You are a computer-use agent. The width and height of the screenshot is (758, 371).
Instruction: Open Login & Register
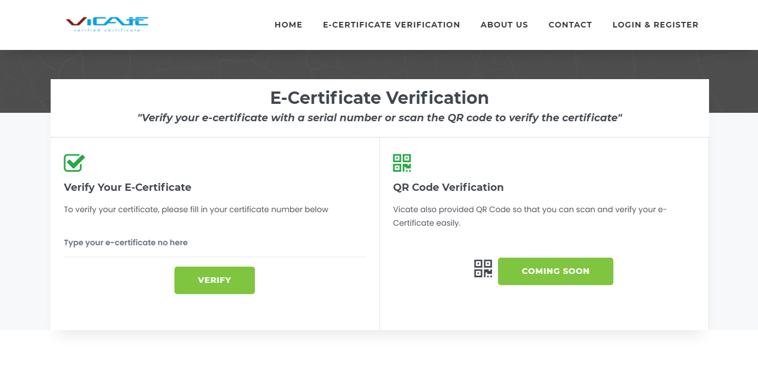click(655, 25)
